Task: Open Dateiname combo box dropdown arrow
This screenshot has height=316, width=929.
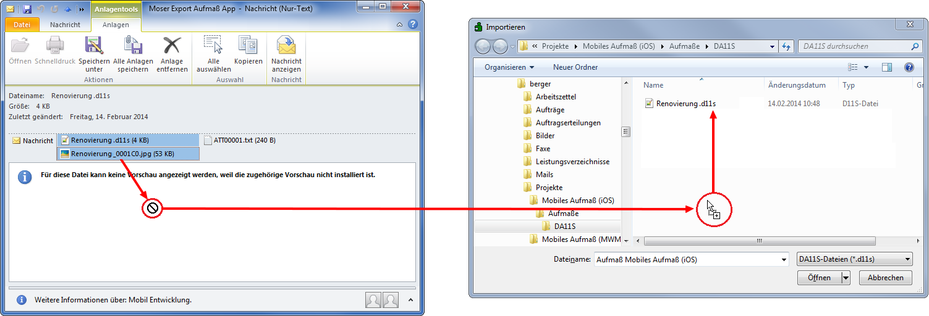Action: pos(784,260)
